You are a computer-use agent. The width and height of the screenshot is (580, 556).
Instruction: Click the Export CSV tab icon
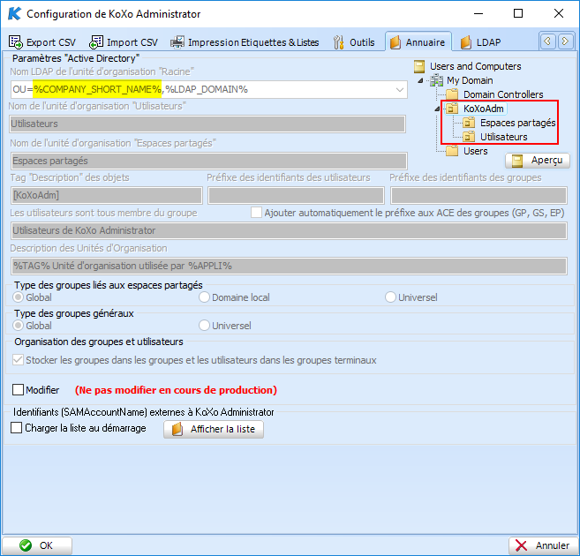16,42
